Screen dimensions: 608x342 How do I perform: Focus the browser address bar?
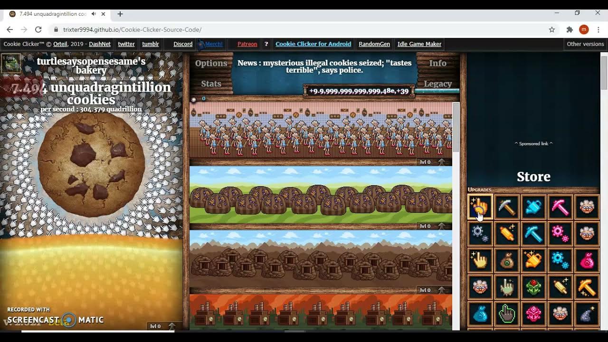coord(304,29)
